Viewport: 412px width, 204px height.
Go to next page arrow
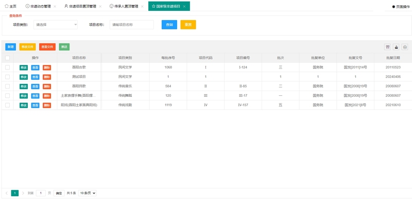(x=23, y=193)
